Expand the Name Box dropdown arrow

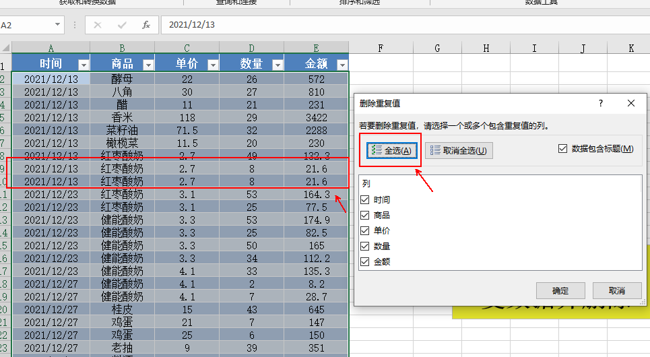(57, 25)
